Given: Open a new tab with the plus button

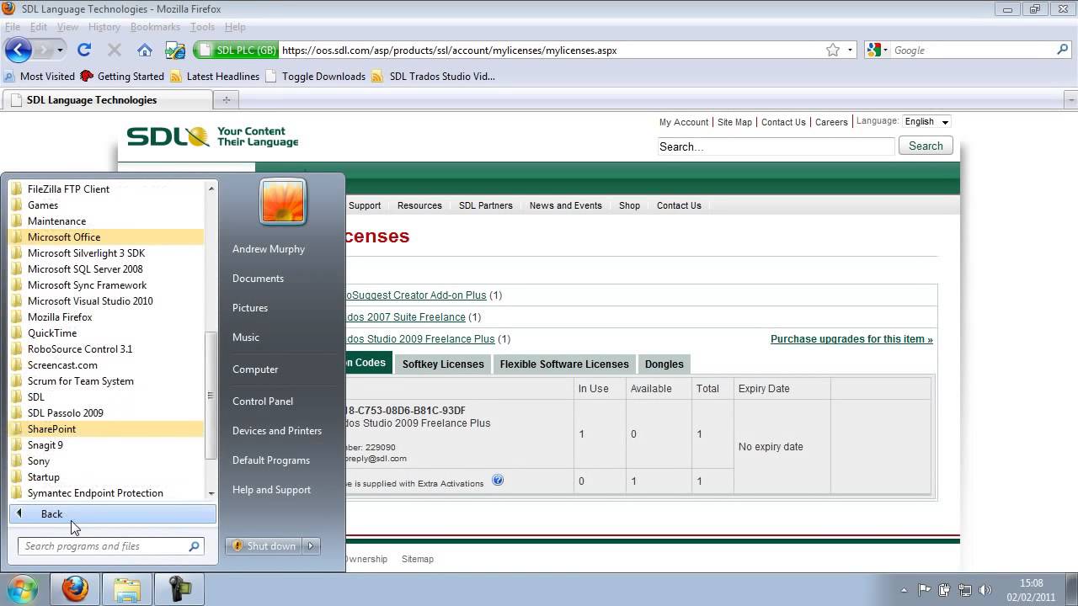Looking at the screenshot, I should pos(226,99).
